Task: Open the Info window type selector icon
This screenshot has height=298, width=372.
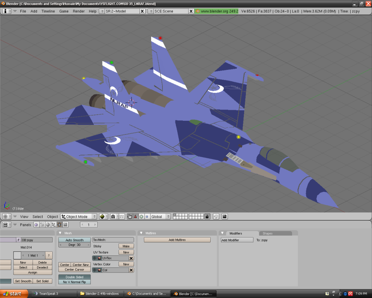Action: pyautogui.click(x=7, y=11)
